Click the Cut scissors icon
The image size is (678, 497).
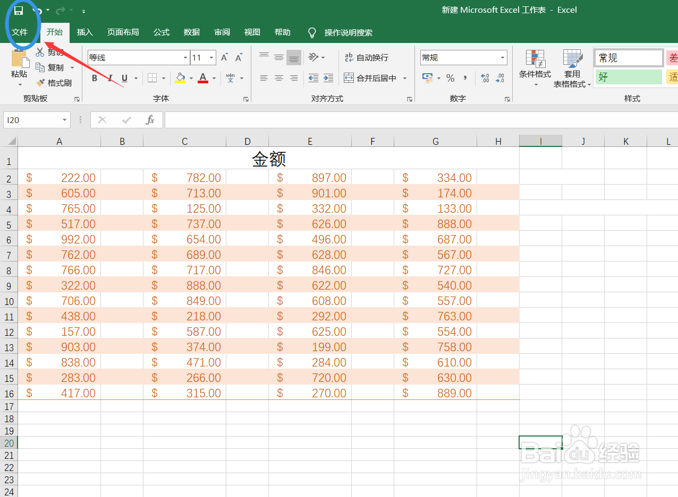tap(40, 52)
